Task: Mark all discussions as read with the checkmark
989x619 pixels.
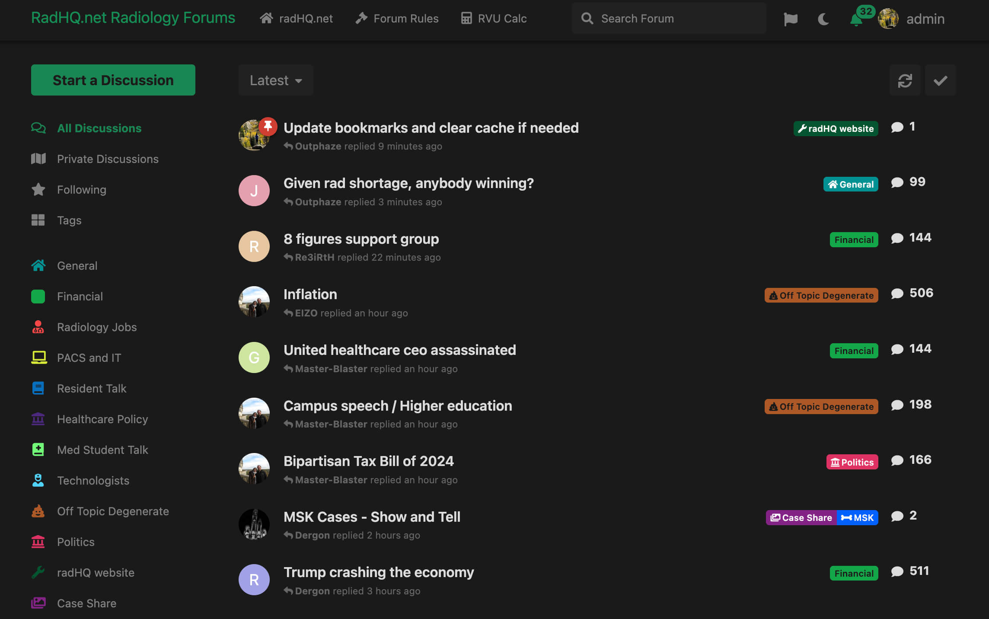Action: (x=941, y=80)
